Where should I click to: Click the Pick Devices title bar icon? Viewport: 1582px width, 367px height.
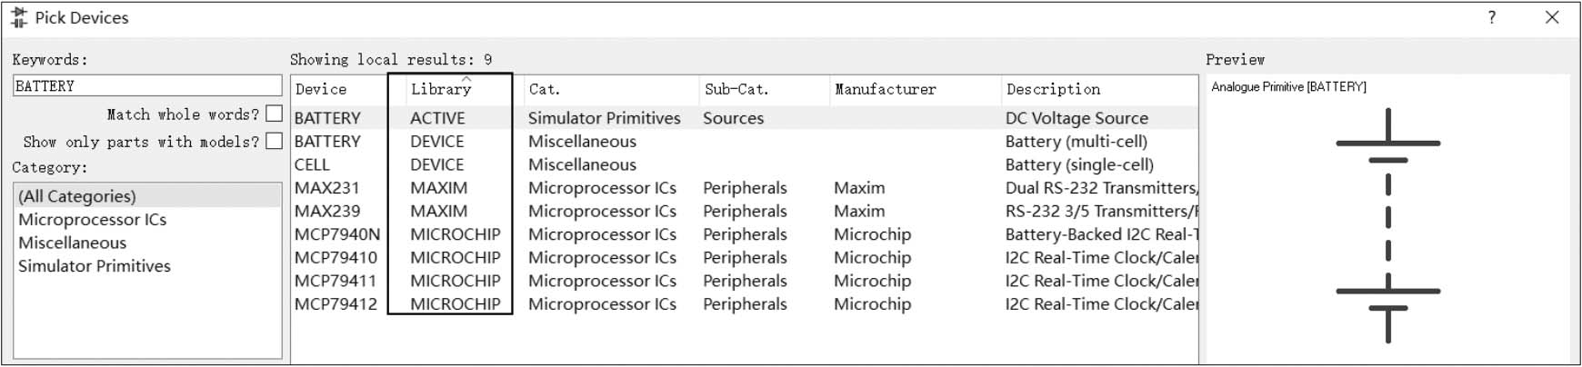pyautogui.click(x=18, y=17)
